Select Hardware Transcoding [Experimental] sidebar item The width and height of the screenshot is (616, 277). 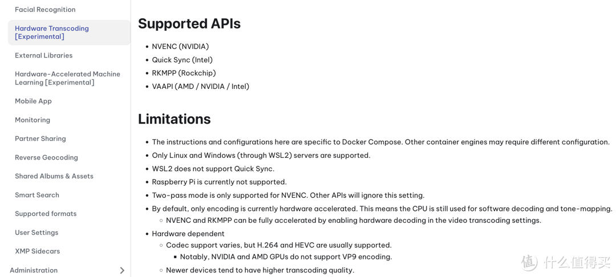coord(69,32)
